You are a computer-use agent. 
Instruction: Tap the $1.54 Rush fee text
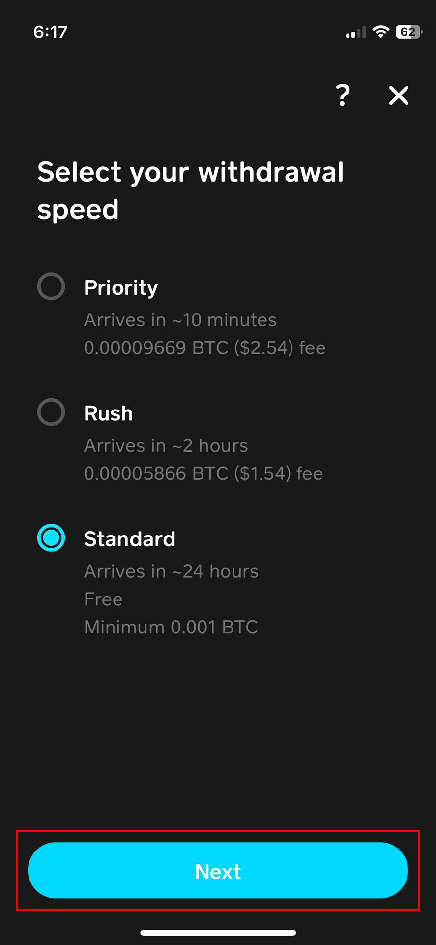coord(203,473)
